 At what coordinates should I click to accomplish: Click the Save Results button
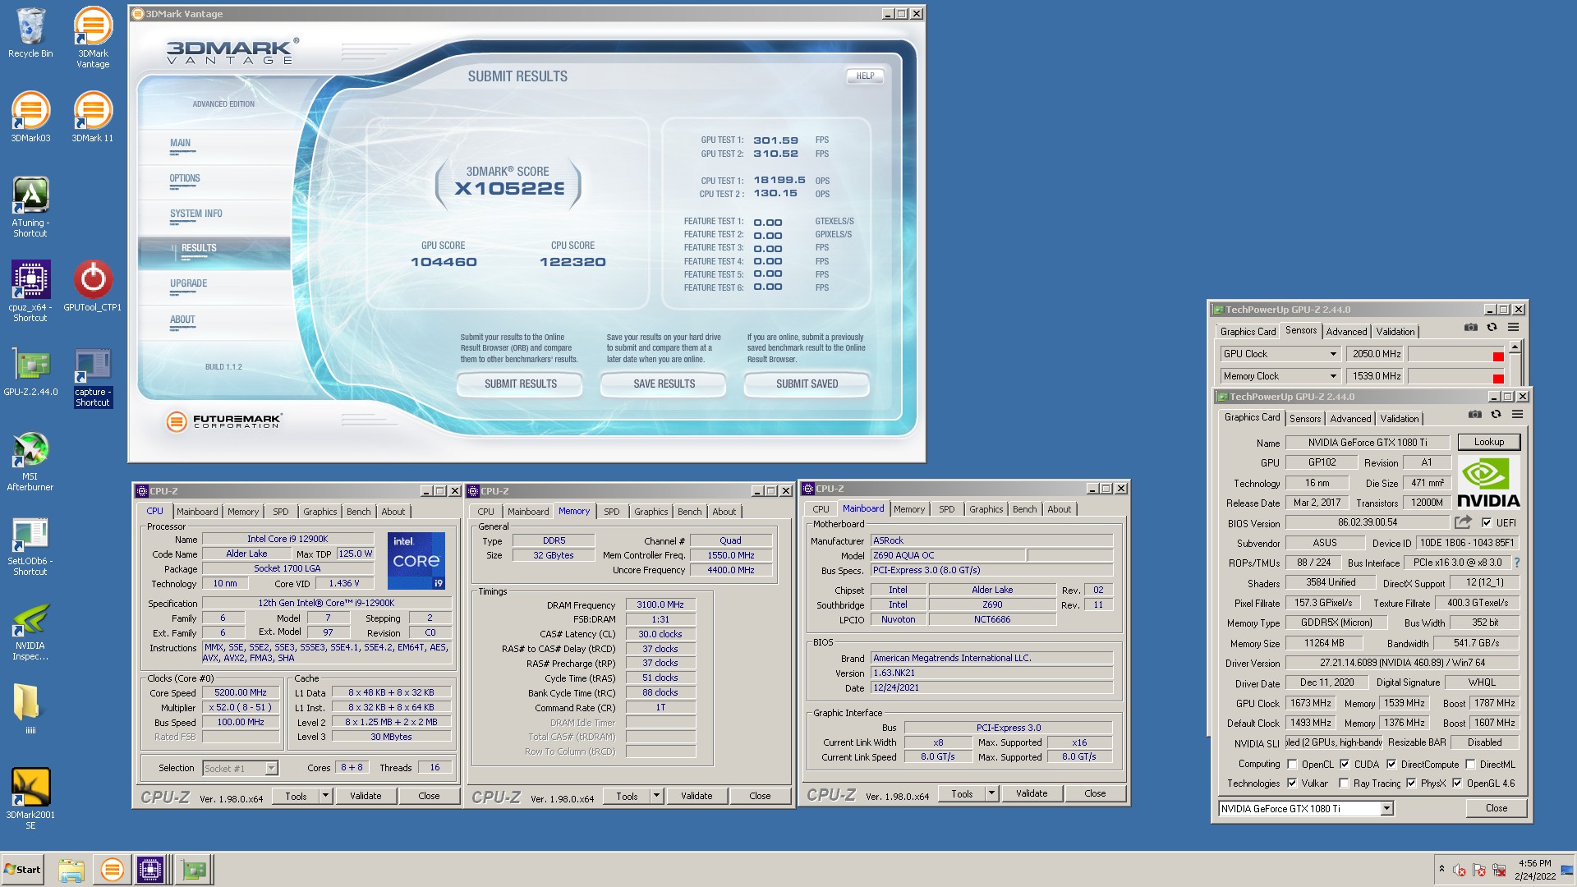point(664,384)
